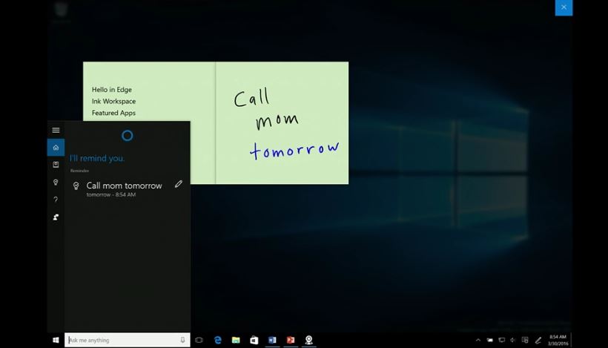Launch Microsoft Edge from taskbar
Screen dimensions: 608x348
click(x=218, y=340)
